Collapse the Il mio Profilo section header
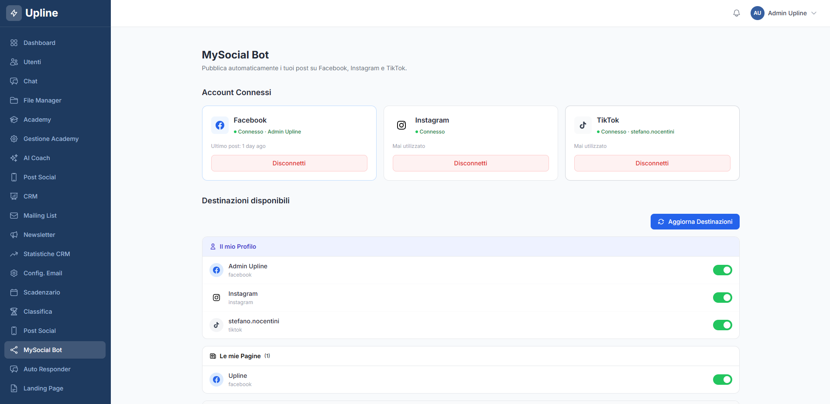 click(x=470, y=247)
